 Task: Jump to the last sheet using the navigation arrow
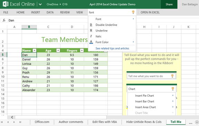(x=20, y=122)
